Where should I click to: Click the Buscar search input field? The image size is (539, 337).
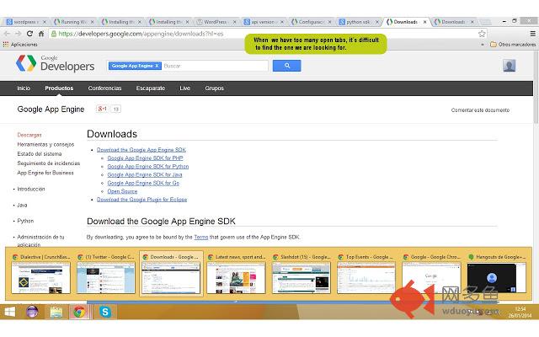(215, 66)
